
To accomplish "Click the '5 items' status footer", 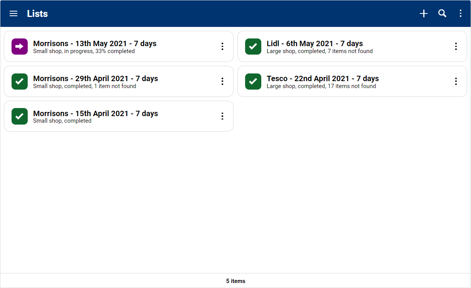I will [x=235, y=281].
